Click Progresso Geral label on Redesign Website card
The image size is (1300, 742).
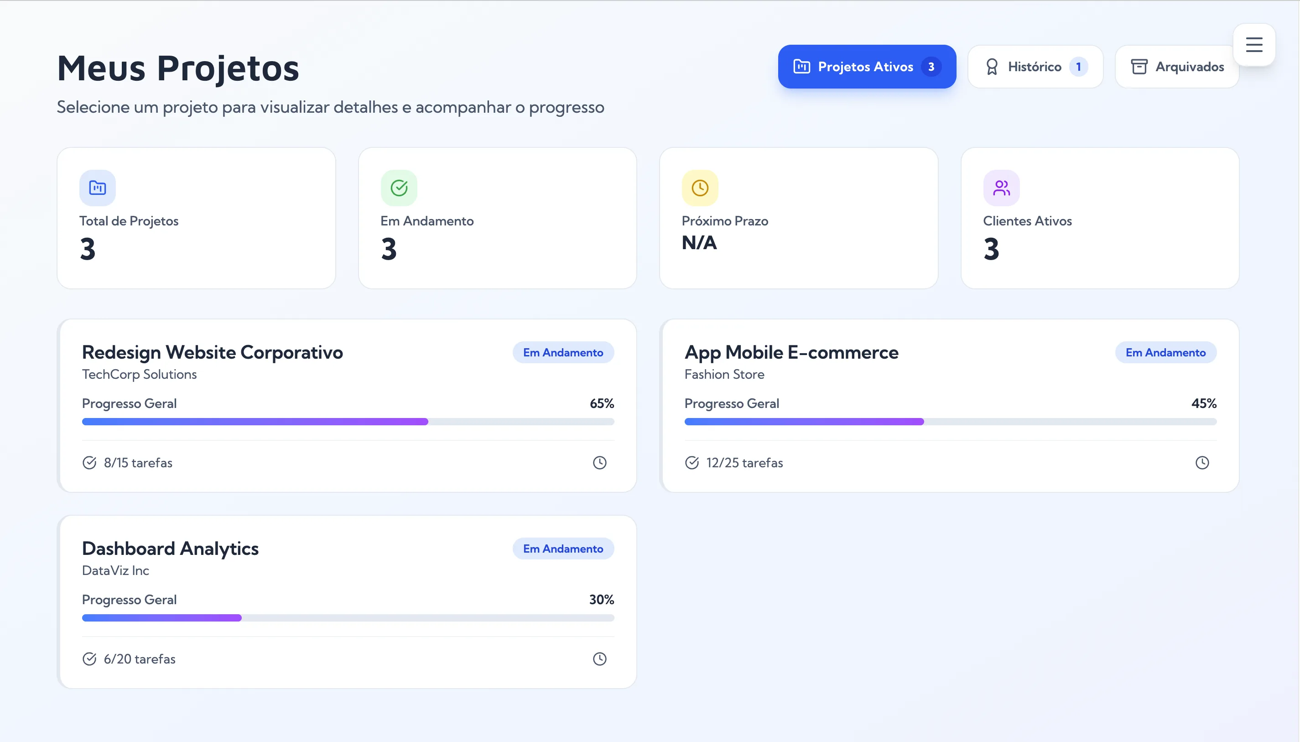(x=130, y=403)
